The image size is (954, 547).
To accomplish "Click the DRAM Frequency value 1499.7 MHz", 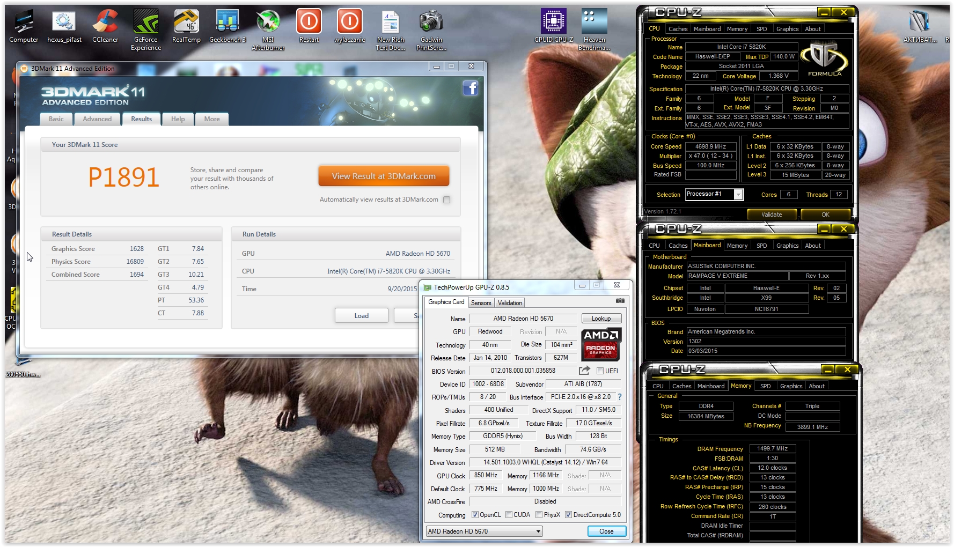I will [772, 448].
